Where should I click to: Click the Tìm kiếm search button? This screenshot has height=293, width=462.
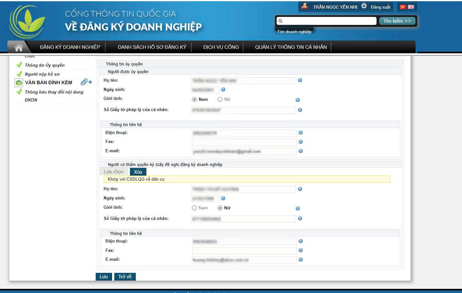(397, 21)
